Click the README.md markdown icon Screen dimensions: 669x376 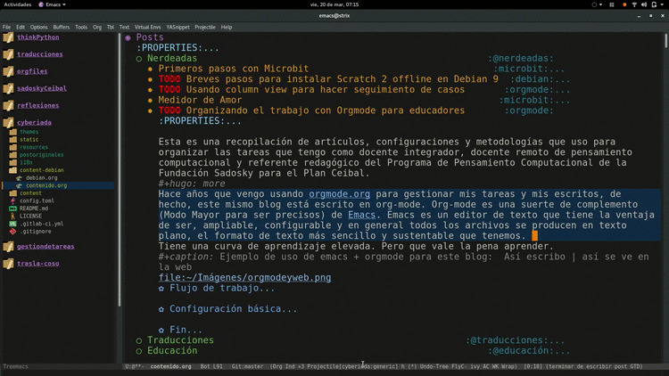(x=13, y=208)
